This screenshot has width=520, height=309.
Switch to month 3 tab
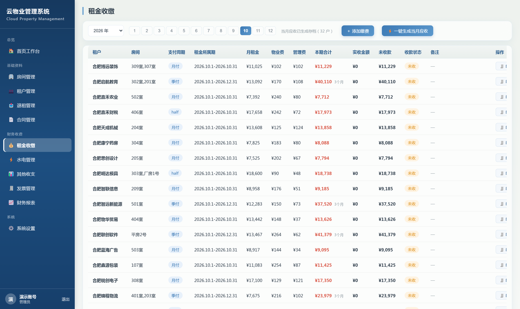159,31
